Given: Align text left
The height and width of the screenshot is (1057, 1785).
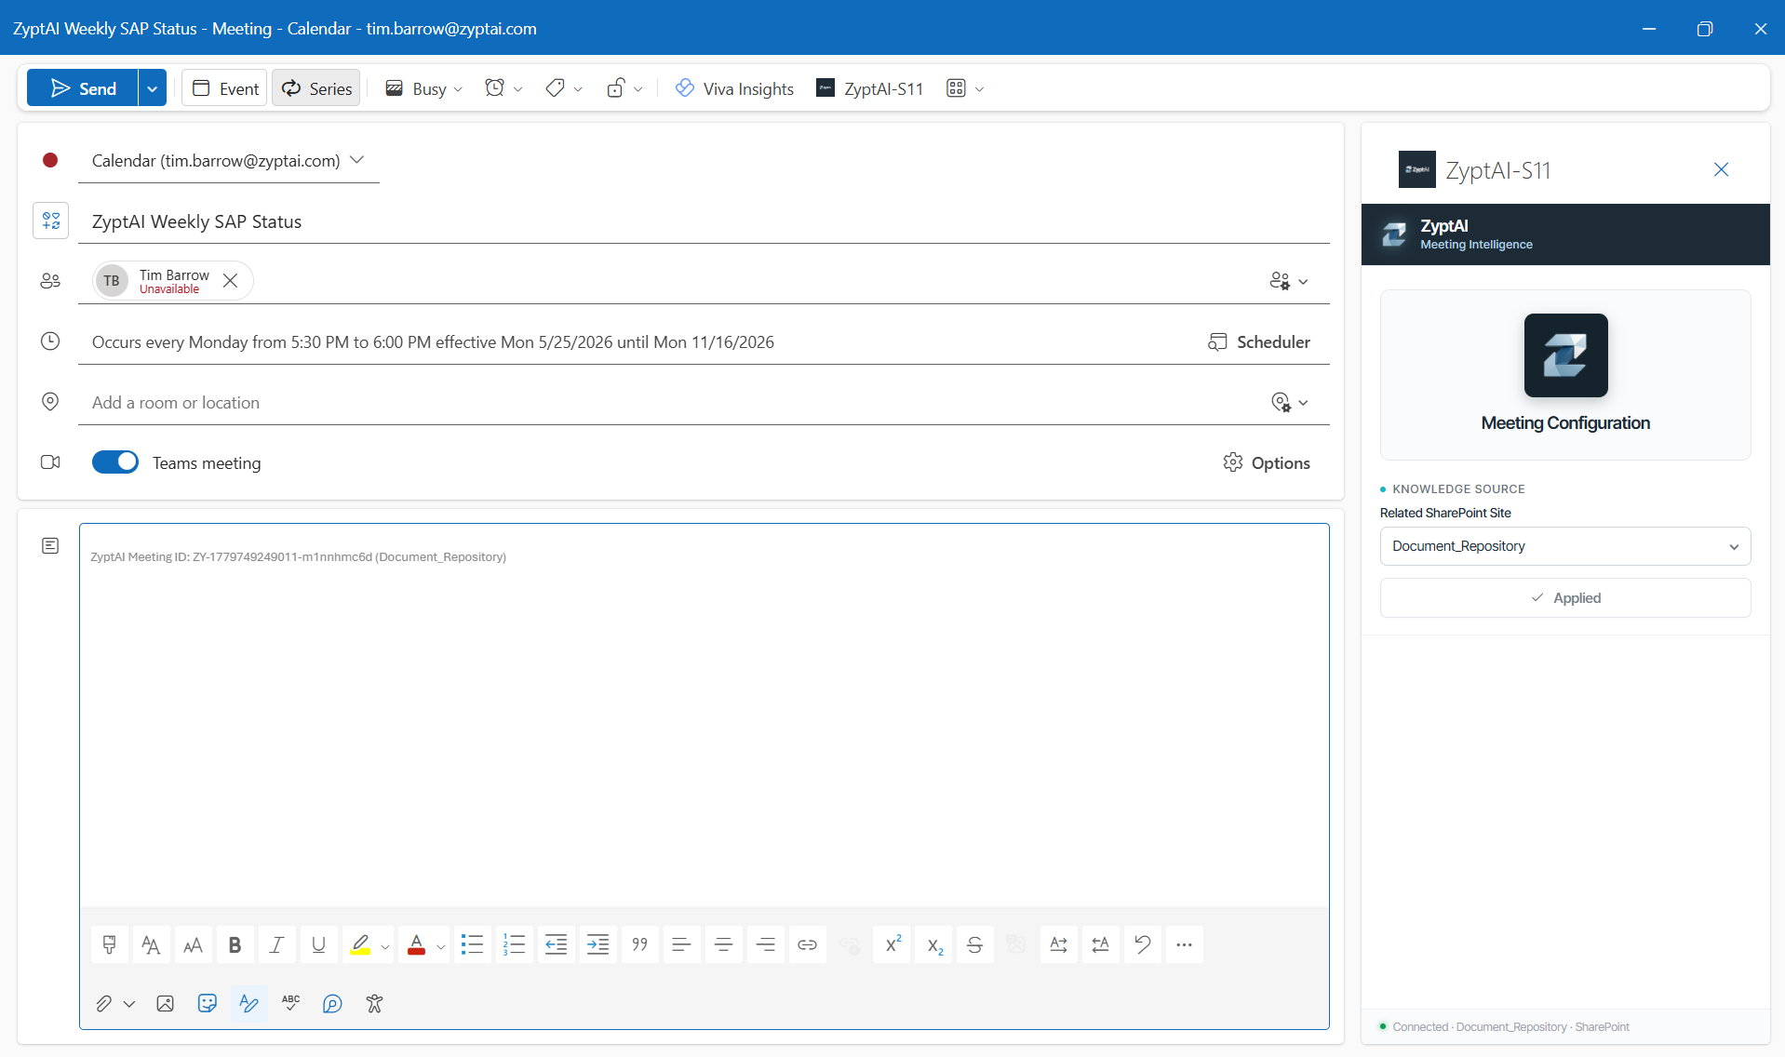Looking at the screenshot, I should tap(682, 945).
